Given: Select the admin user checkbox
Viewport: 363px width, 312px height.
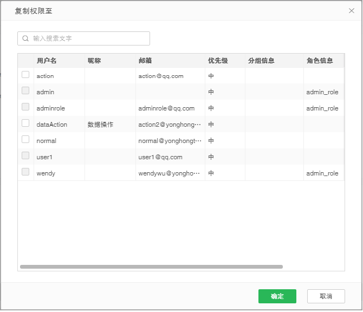Looking at the screenshot, I should click(25, 91).
